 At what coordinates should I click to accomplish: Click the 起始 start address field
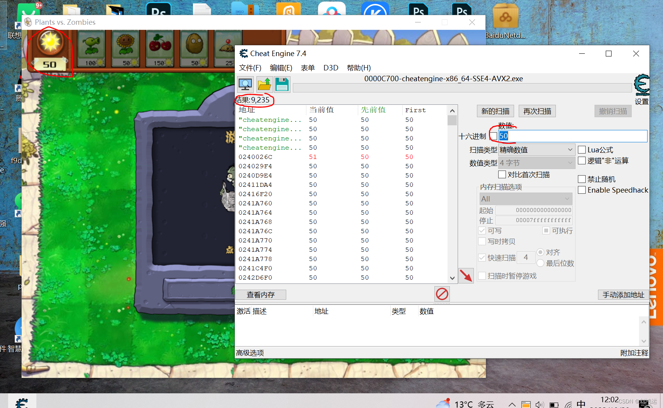pos(534,210)
